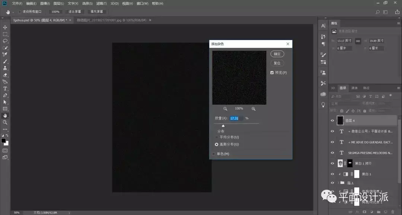Image resolution: width=402 pixels, height=215 pixels.
Task: Click the delete layer trash icon
Action: [393, 212]
